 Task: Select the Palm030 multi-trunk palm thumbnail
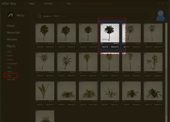pos(153,62)
